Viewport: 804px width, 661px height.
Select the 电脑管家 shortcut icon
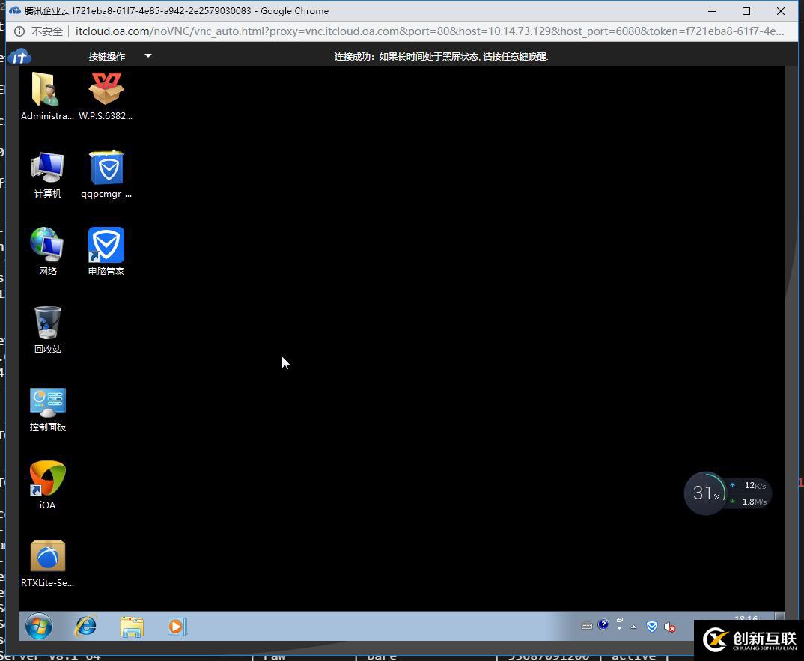pyautogui.click(x=106, y=252)
